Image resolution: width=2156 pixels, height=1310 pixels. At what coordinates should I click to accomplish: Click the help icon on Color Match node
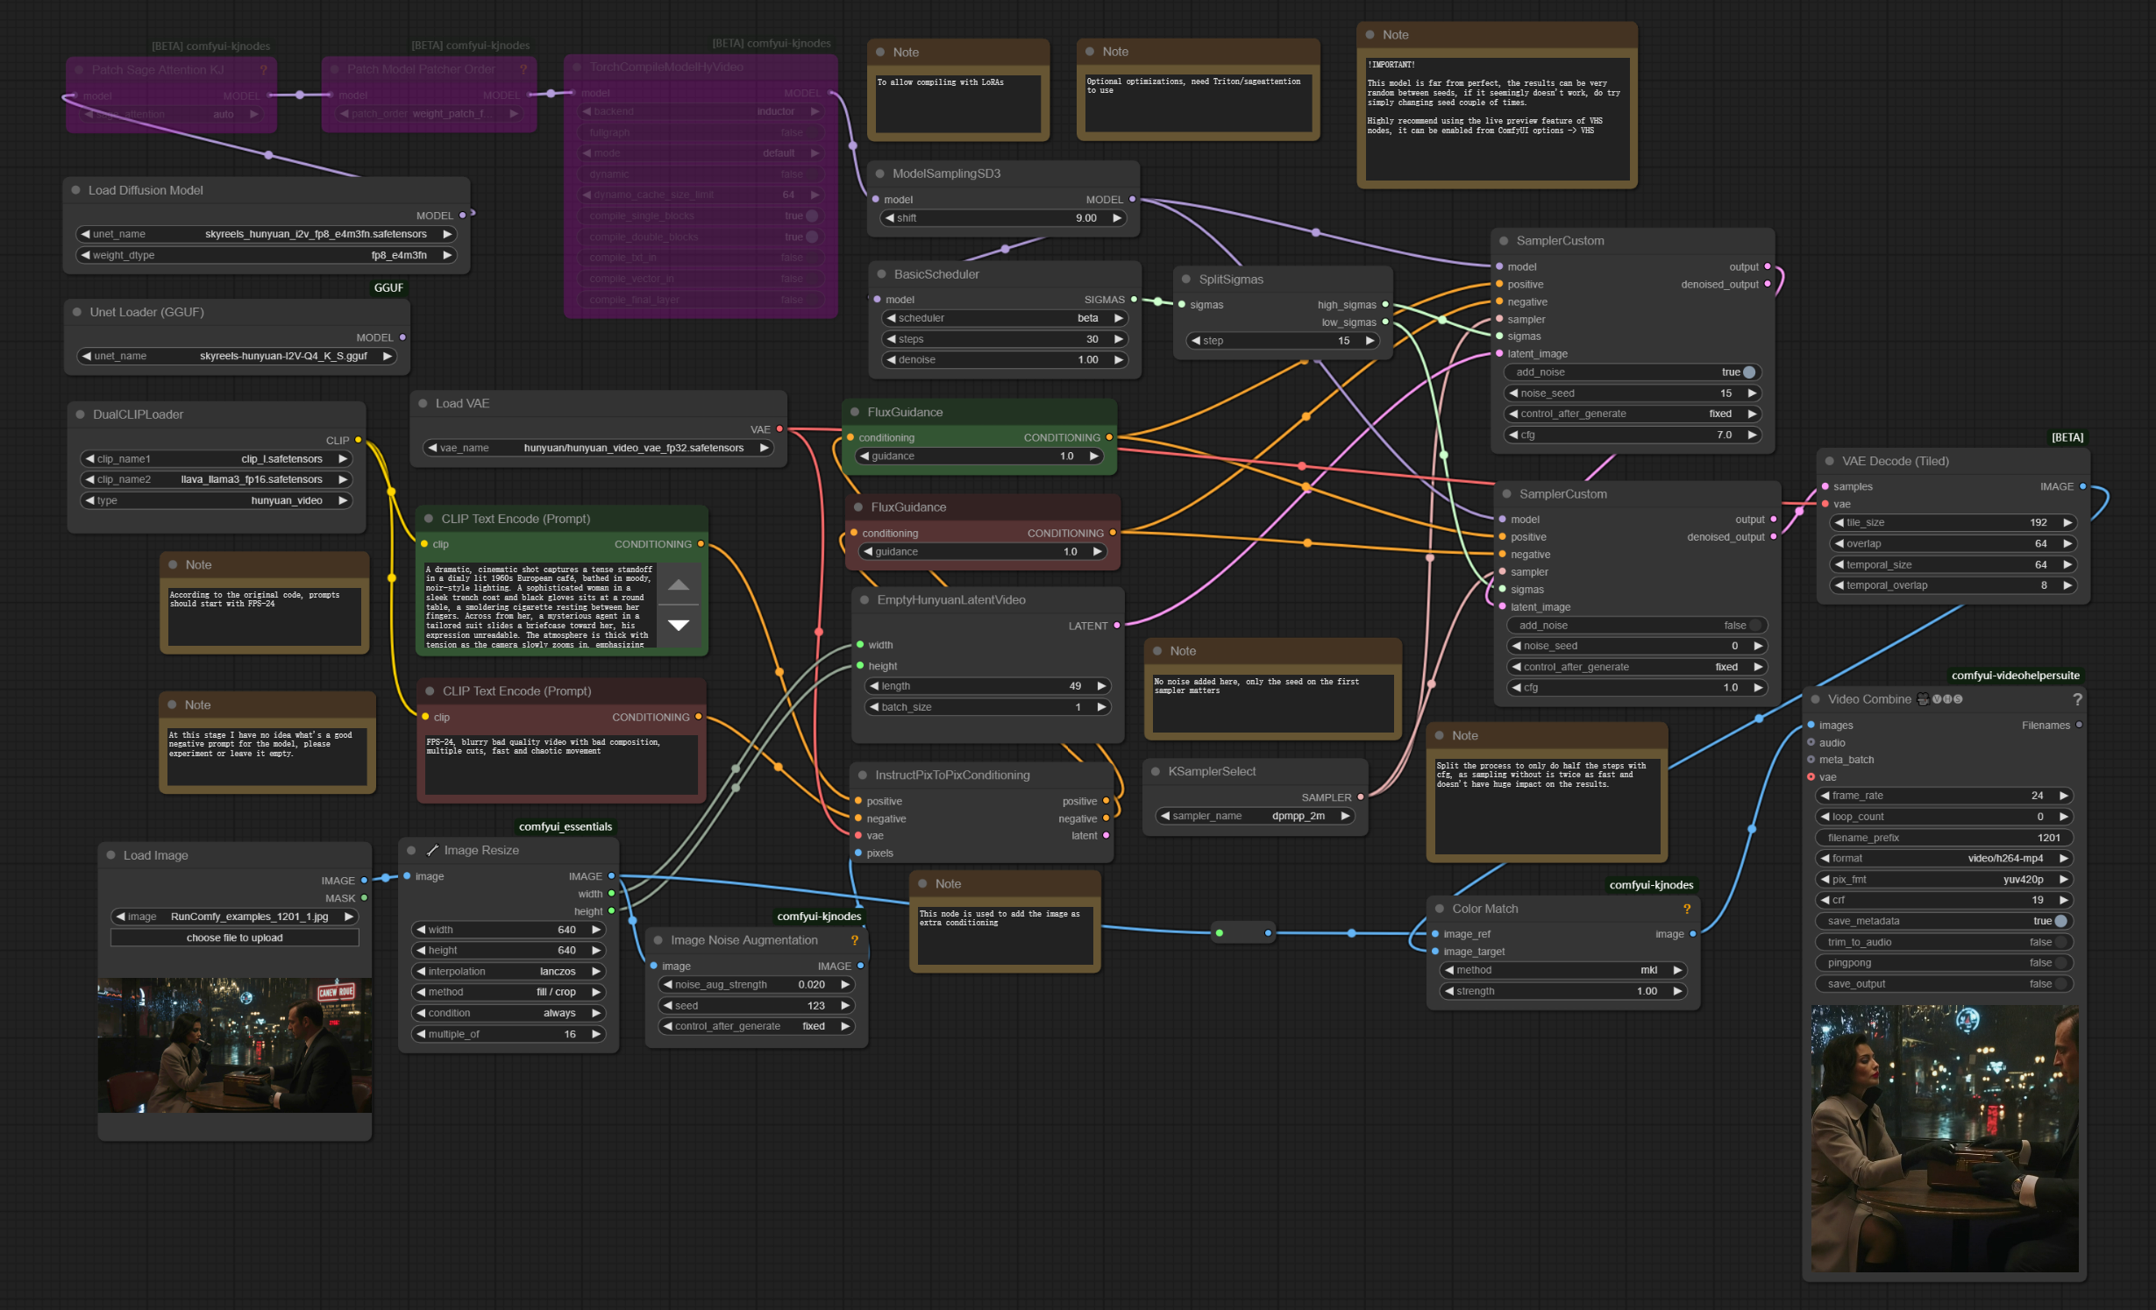[x=1686, y=909]
